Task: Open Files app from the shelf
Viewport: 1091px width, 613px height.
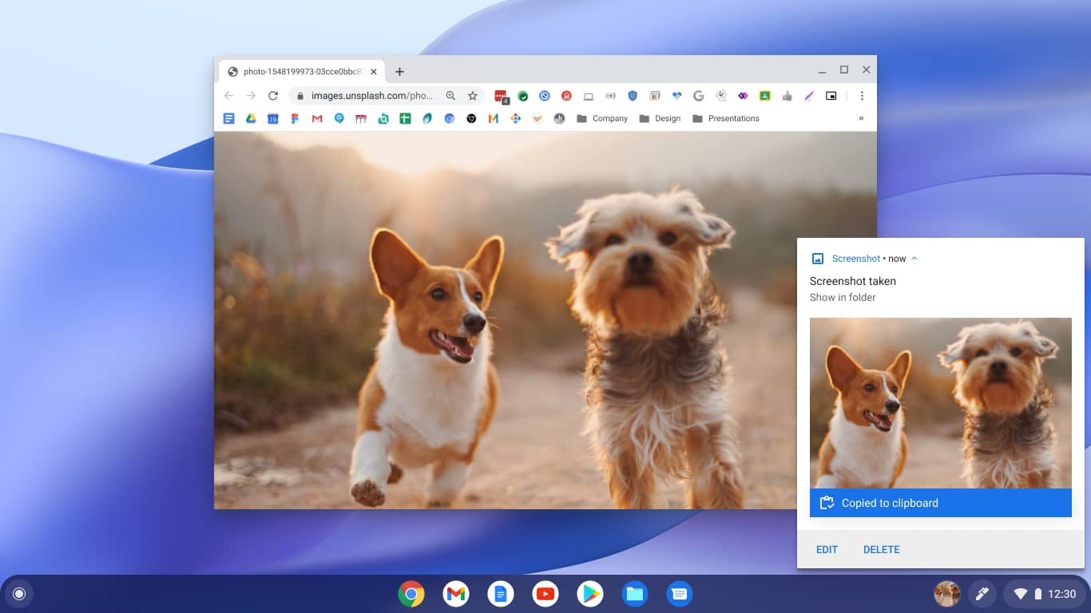Action: point(635,594)
